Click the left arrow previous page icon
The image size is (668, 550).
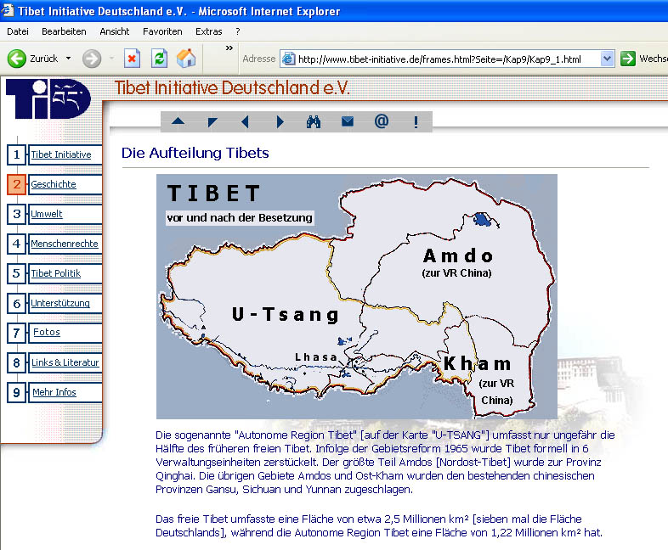pyautogui.click(x=246, y=122)
